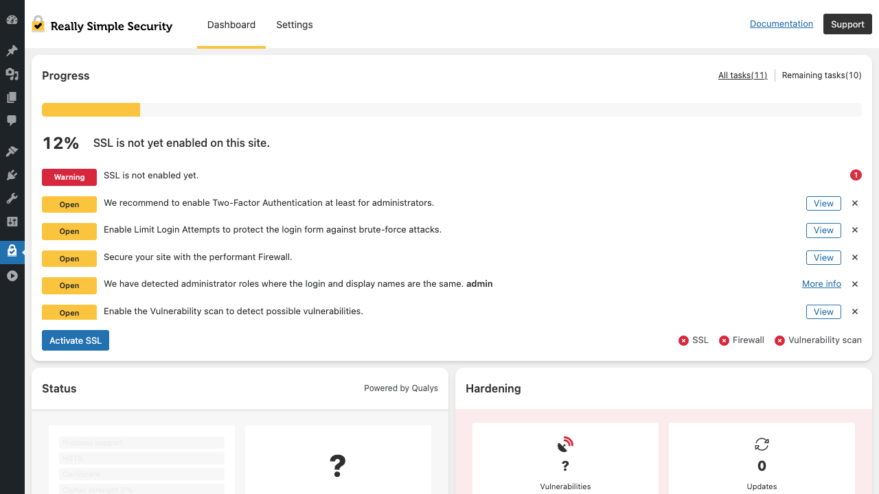
Task: Open Tools via the wrench sidebar icon
Action: pos(12,198)
